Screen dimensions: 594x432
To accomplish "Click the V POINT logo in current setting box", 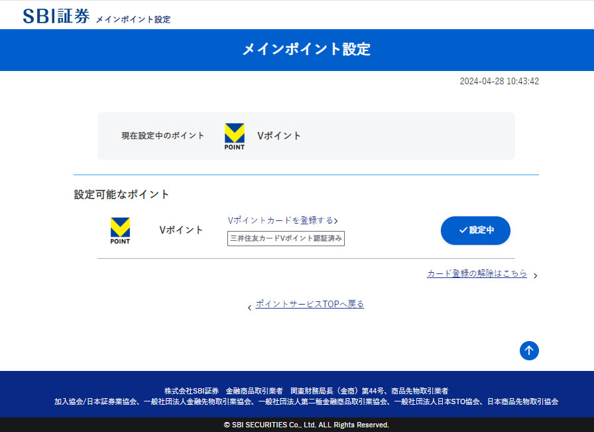I will (x=234, y=136).
